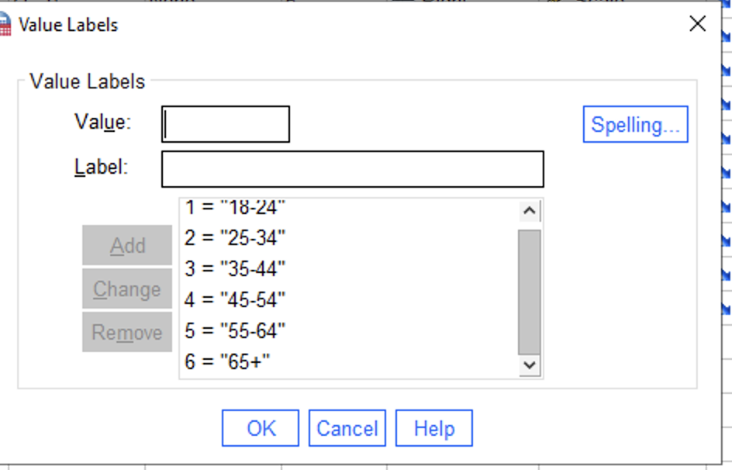This screenshot has height=470, width=732.
Task: Click the scrollbar thumb in the list
Action: pos(529,287)
